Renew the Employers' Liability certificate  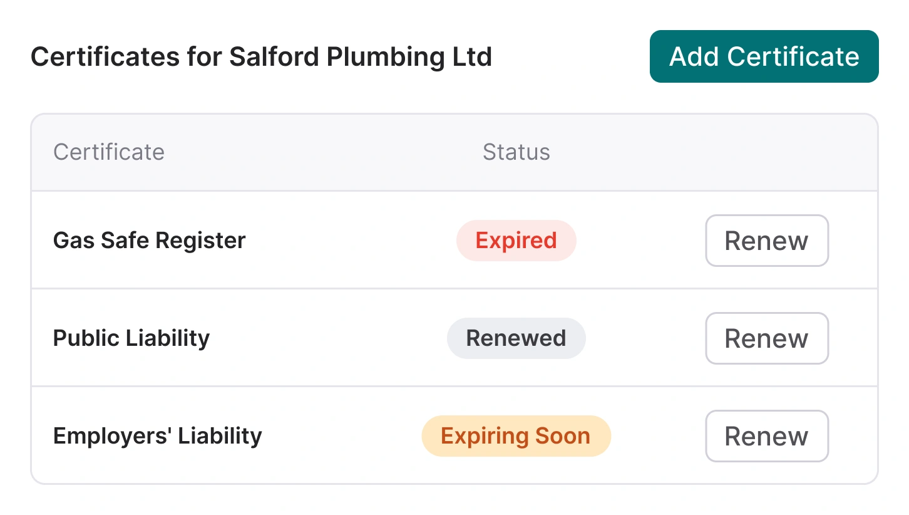tap(767, 436)
